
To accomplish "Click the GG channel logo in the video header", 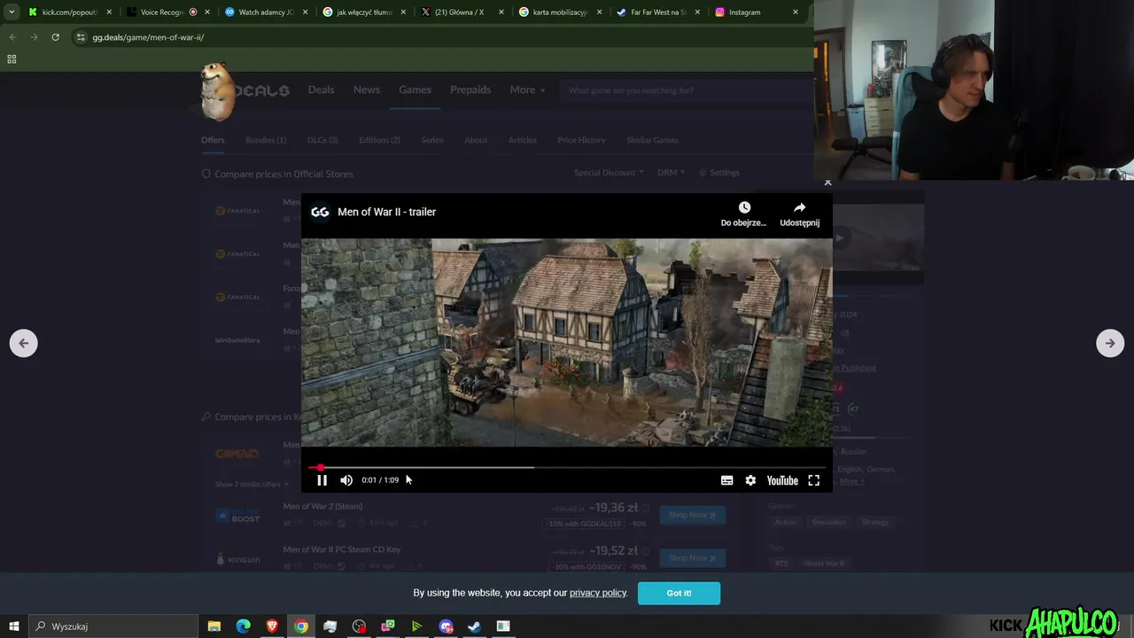I will pyautogui.click(x=320, y=212).
